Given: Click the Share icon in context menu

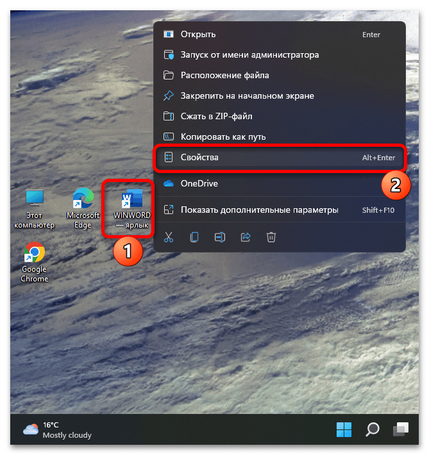Looking at the screenshot, I should pyautogui.click(x=246, y=237).
